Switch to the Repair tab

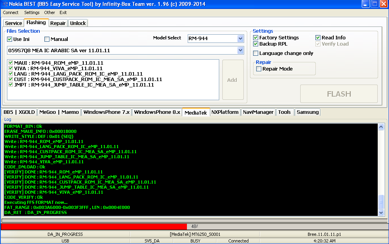[x=58, y=23]
